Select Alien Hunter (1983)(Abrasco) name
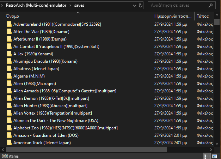The height and width of the screenshot is (159, 221). click(x=50, y=105)
